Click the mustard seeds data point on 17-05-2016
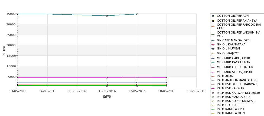This screenshot has width=264, height=116. (137, 78)
